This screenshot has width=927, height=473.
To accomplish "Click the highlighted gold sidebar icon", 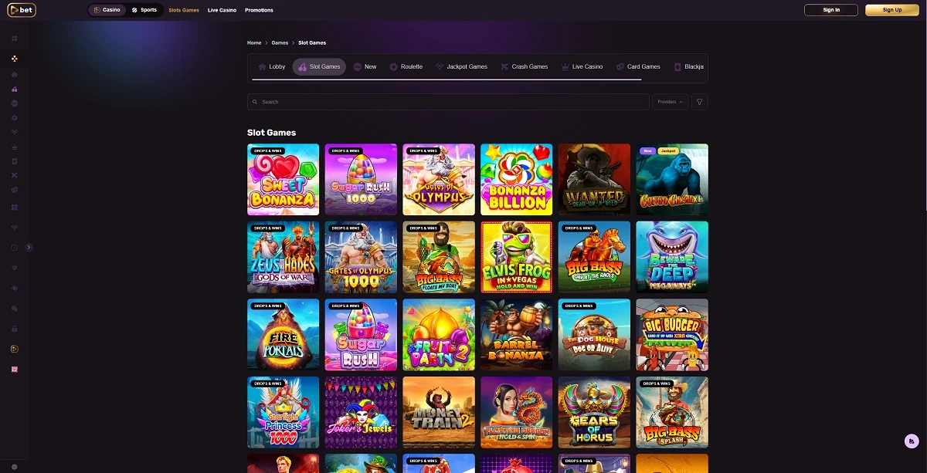I will coord(15,59).
